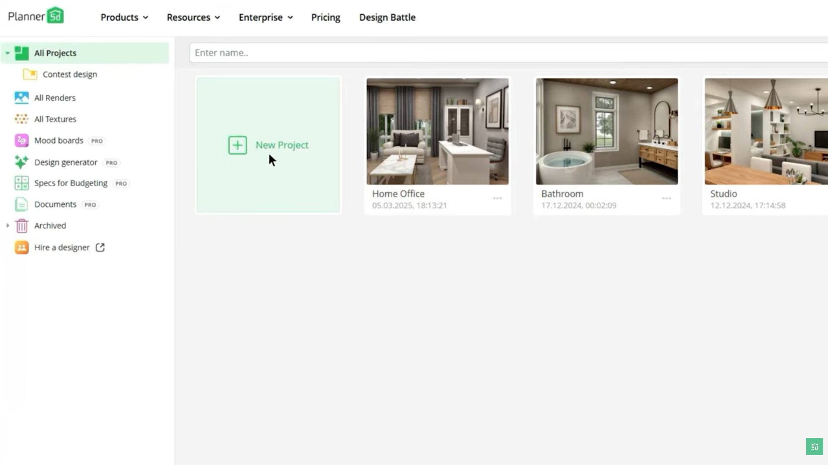Open the All Projects folder icon
The image size is (828, 465).
click(22, 53)
